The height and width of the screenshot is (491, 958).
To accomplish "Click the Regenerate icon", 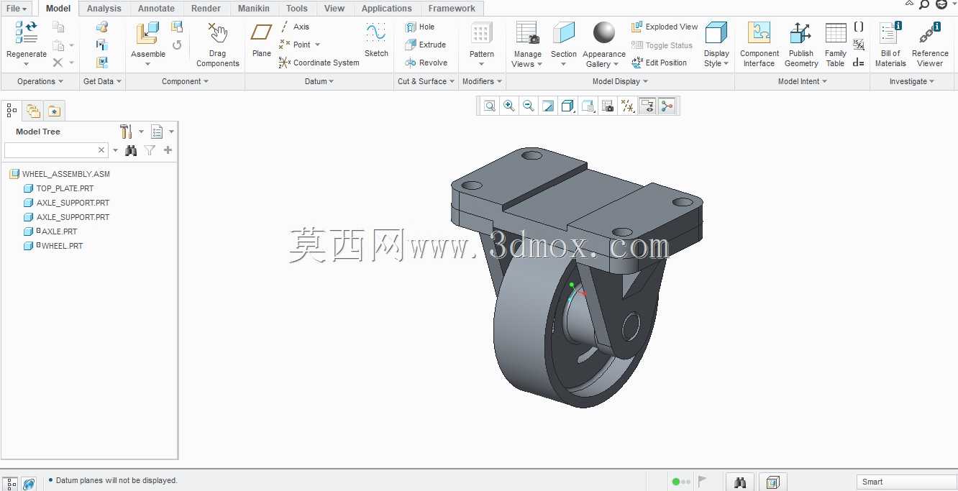I will pos(26,33).
